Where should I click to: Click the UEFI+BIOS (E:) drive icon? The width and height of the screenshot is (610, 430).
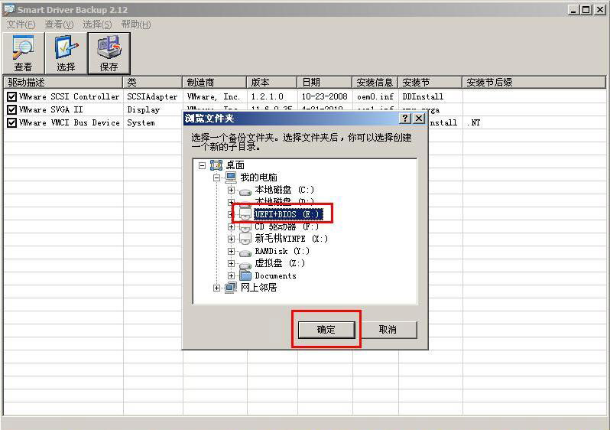[x=245, y=214]
